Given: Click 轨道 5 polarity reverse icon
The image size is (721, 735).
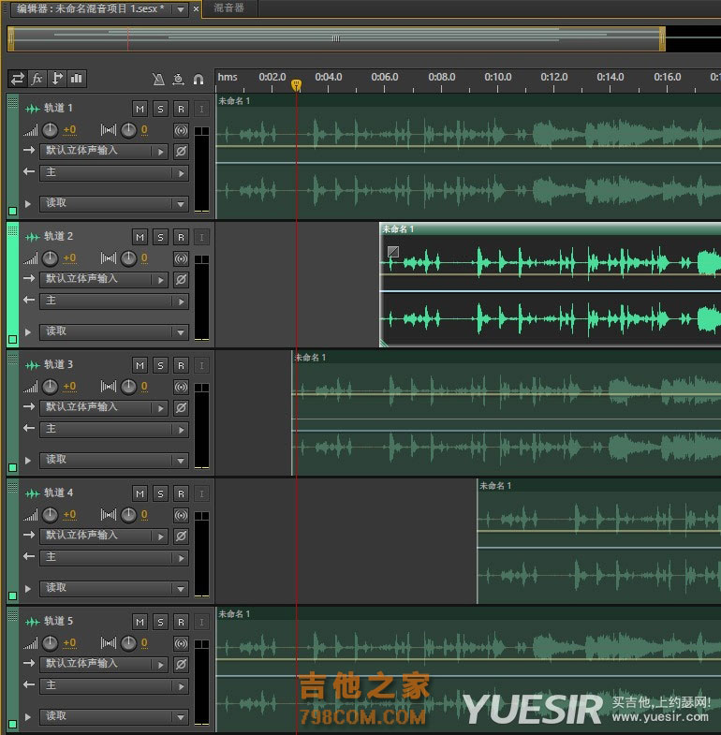Looking at the screenshot, I should (181, 664).
